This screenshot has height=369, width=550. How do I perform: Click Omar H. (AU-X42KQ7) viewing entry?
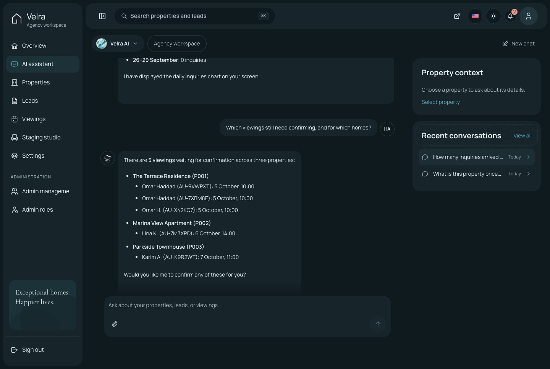(190, 210)
